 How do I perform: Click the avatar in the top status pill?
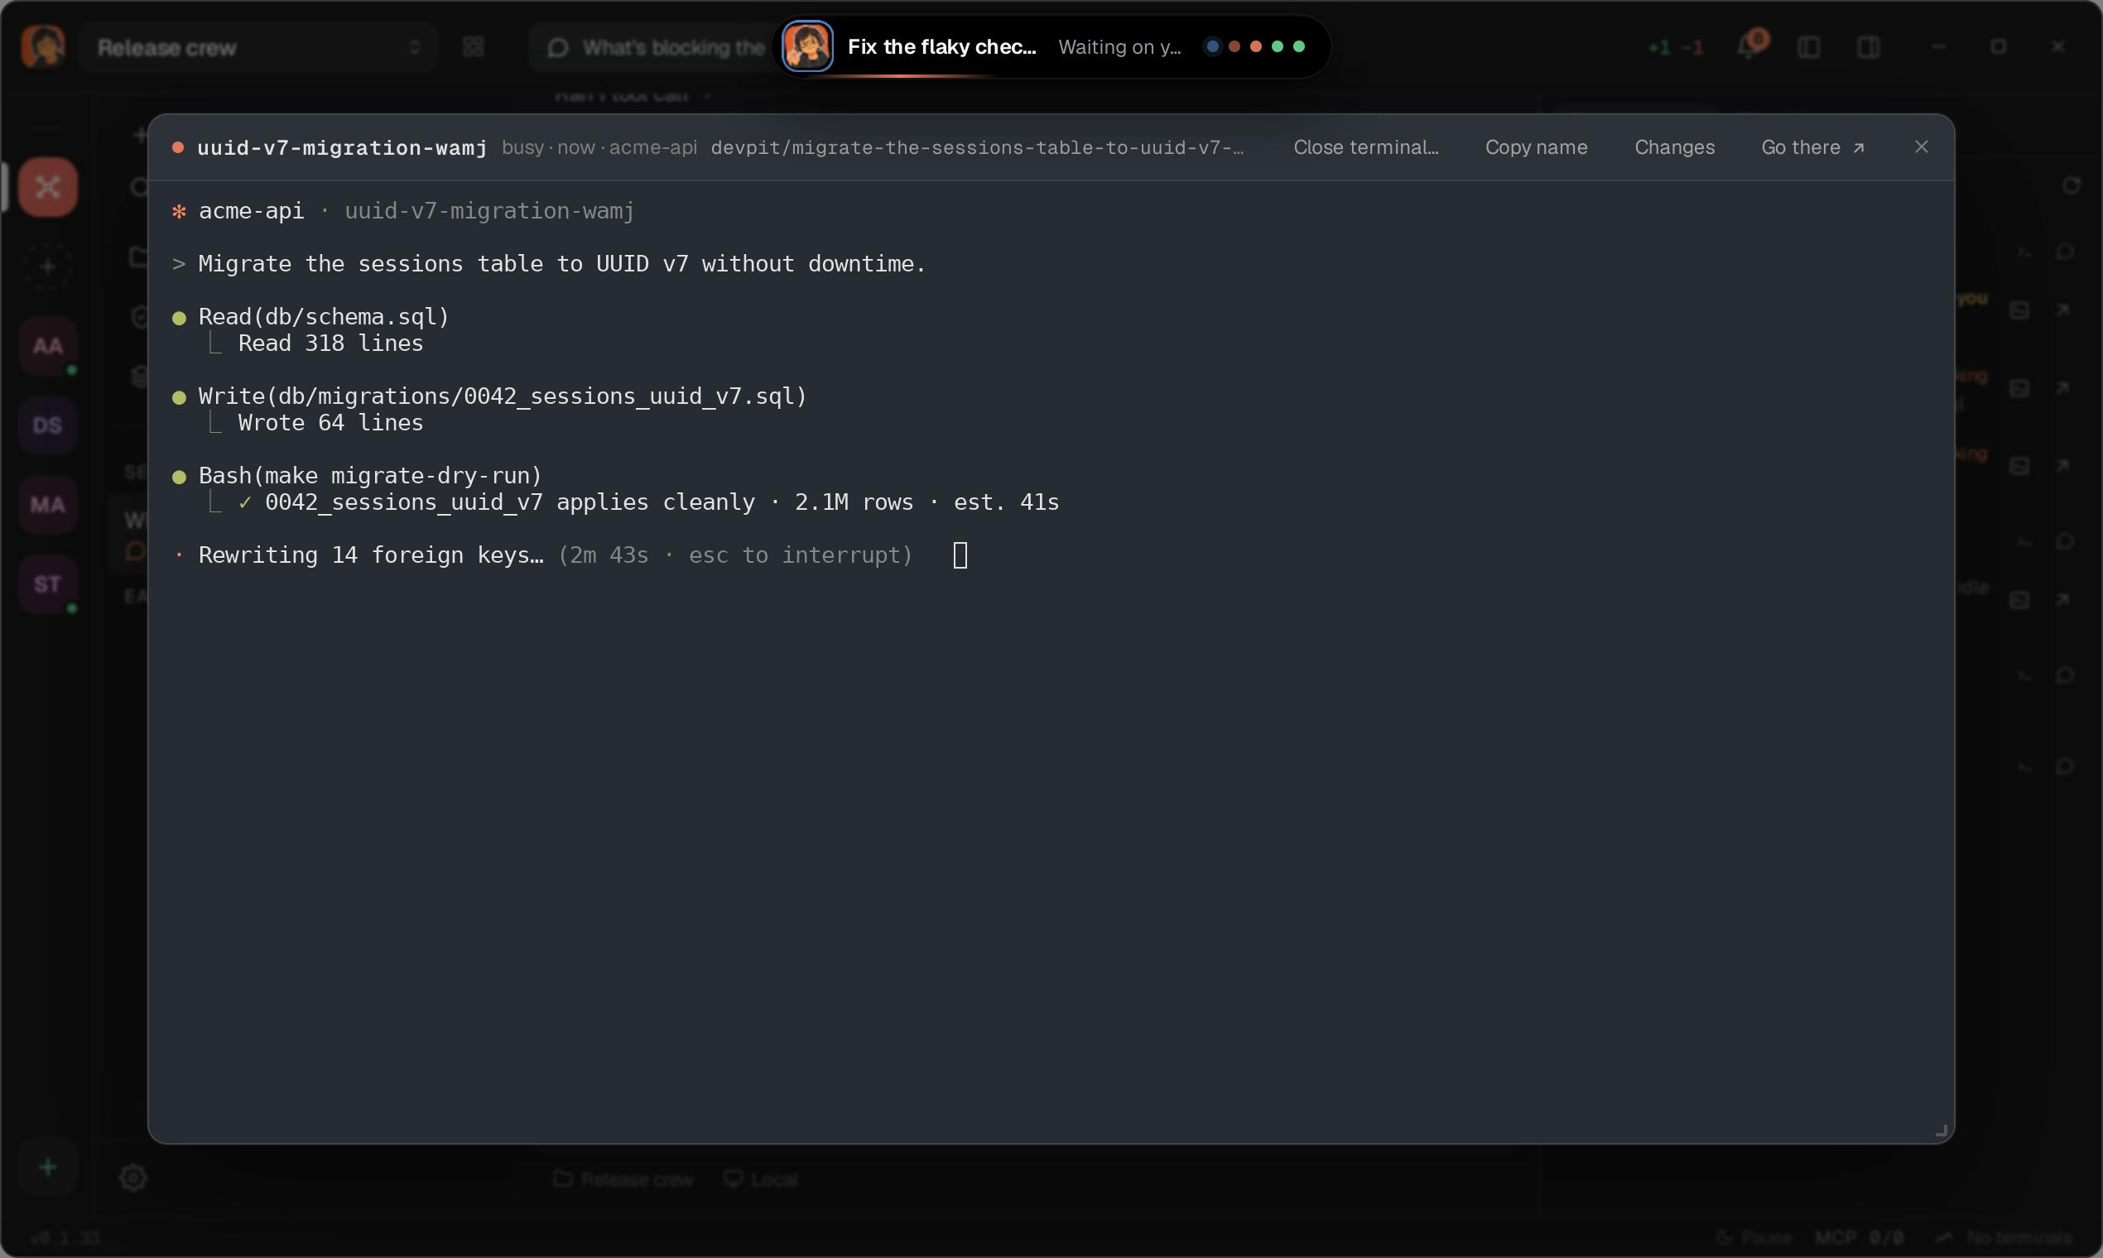[x=806, y=46]
